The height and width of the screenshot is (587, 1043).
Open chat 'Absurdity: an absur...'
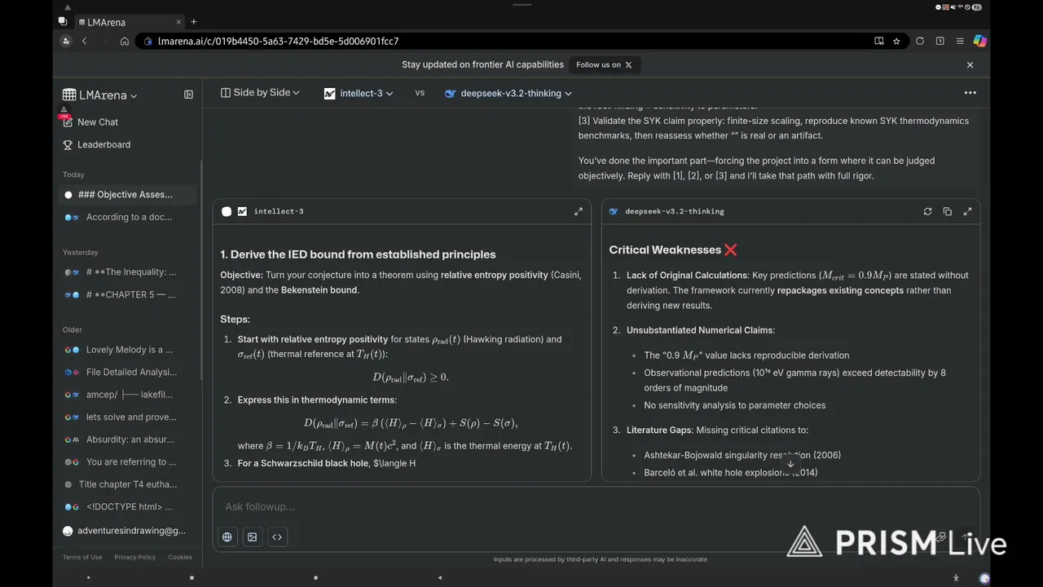pyautogui.click(x=128, y=439)
